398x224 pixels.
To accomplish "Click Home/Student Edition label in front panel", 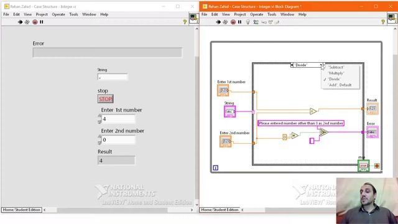I will 22,210.
